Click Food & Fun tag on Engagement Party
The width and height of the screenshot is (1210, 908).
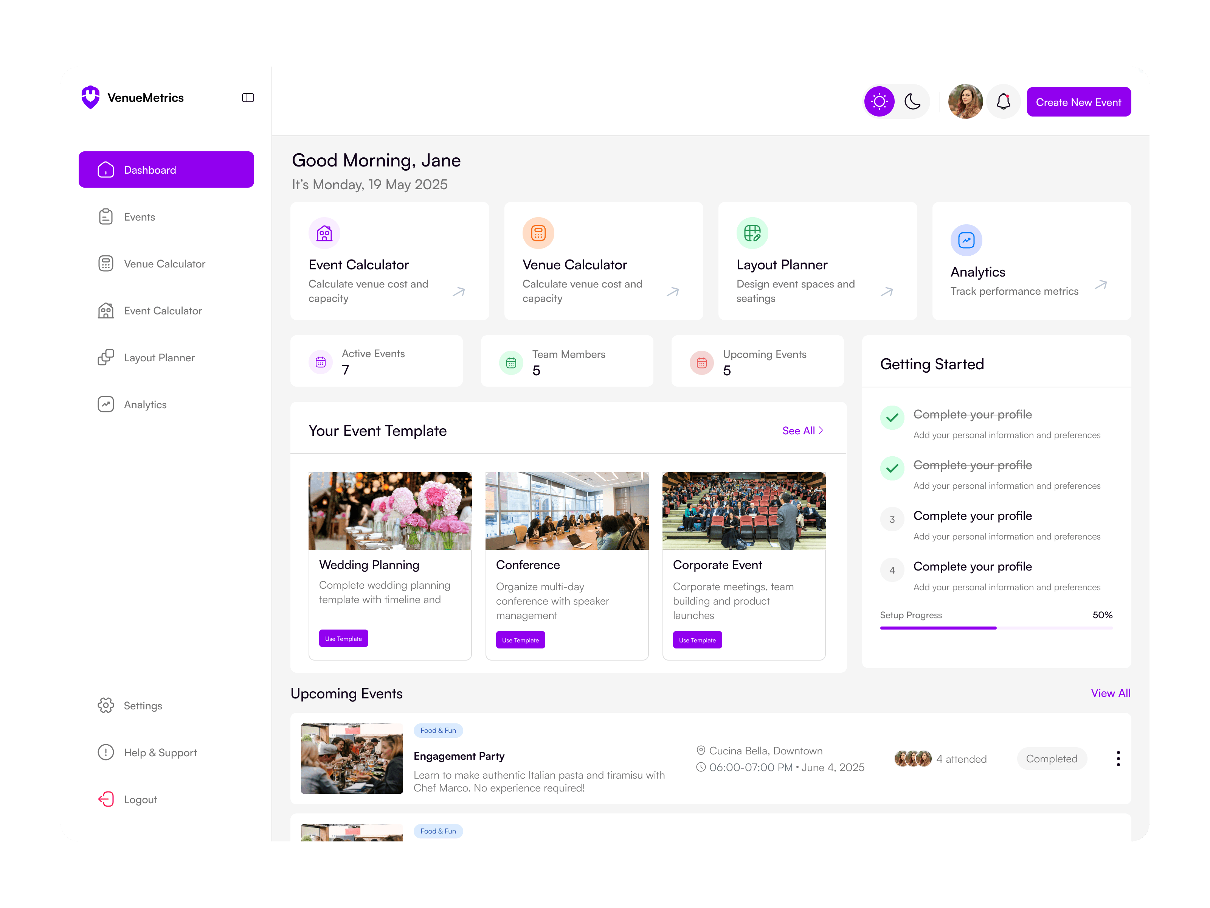(437, 730)
